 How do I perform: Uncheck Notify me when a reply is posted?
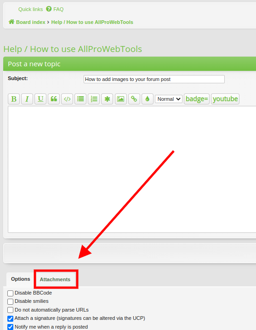point(10,327)
